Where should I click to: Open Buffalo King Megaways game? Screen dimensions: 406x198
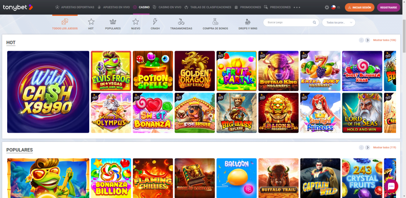(x=278, y=71)
